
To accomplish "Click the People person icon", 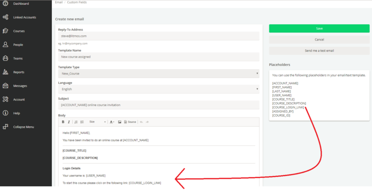I will (x=5, y=44).
